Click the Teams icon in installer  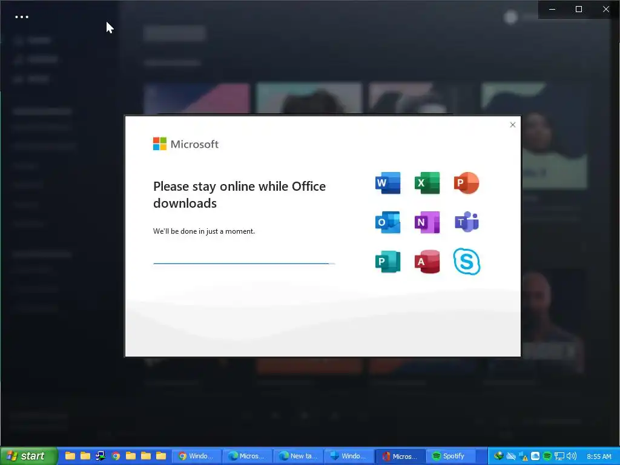467,222
